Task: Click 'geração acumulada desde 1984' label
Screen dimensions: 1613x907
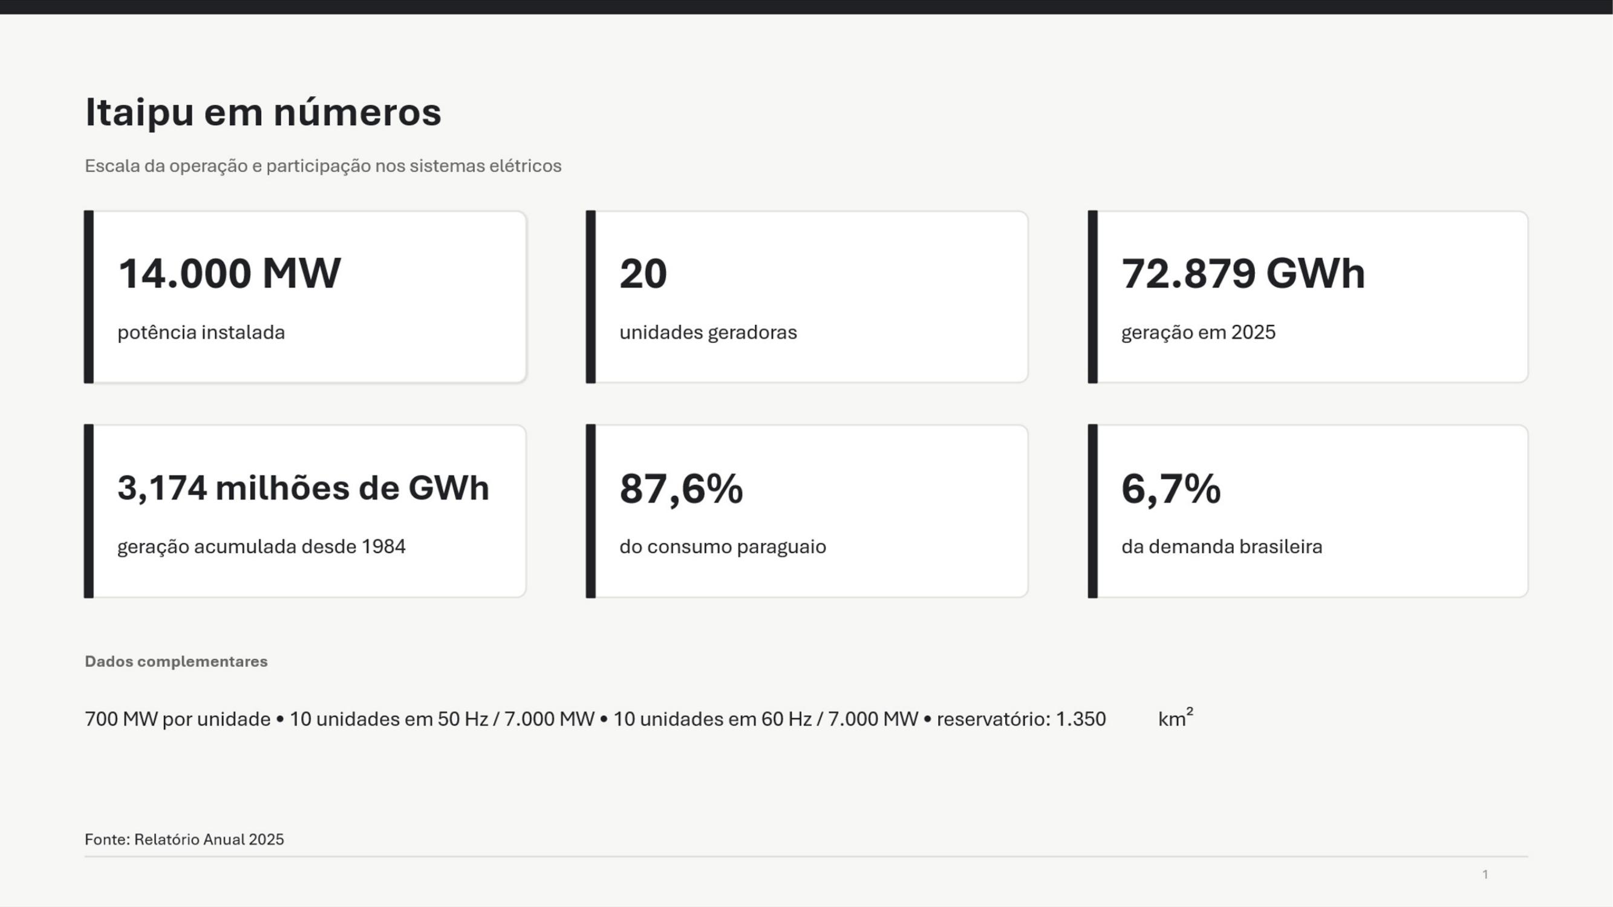Action: [x=261, y=547]
